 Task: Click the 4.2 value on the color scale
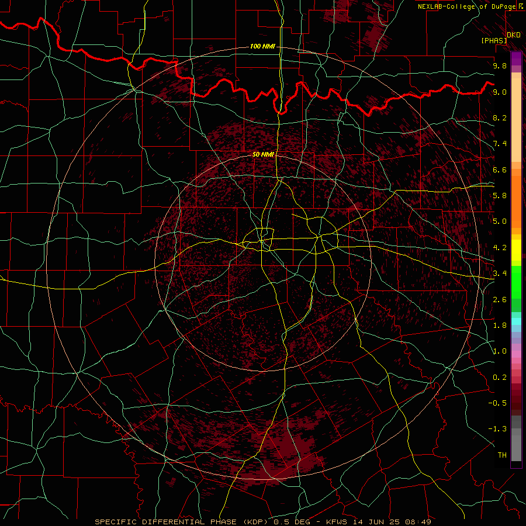[x=500, y=248]
